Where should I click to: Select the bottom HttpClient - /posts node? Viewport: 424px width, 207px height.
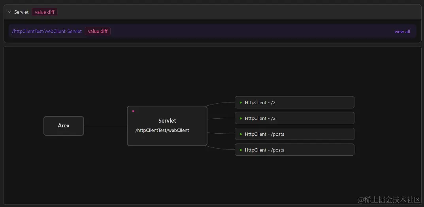pyautogui.click(x=294, y=150)
